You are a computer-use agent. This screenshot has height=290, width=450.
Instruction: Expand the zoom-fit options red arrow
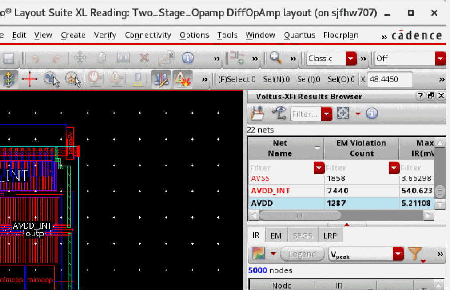358,114
